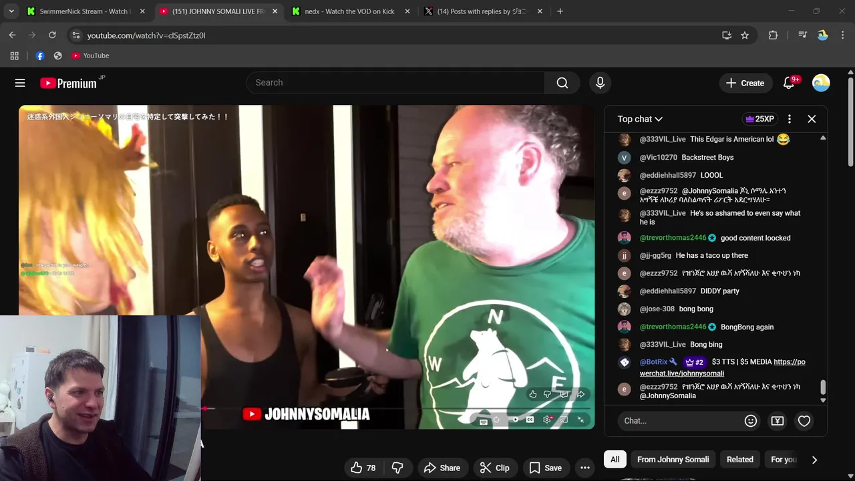Click the circular replay icon in player
The width and height of the screenshot is (855, 481).
(496, 420)
